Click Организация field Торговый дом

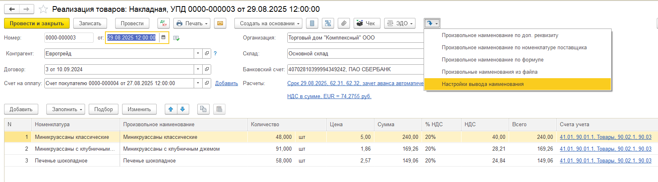pyautogui.click(x=355, y=37)
